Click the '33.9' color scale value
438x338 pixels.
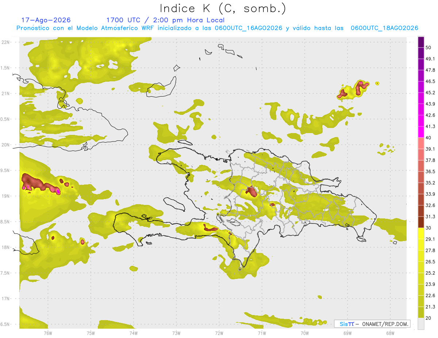coord(430,194)
